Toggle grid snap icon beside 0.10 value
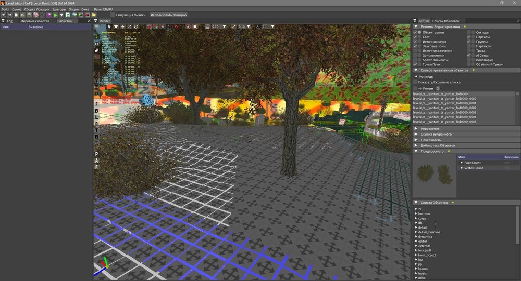This screenshot has width=521, height=281. click(207, 26)
